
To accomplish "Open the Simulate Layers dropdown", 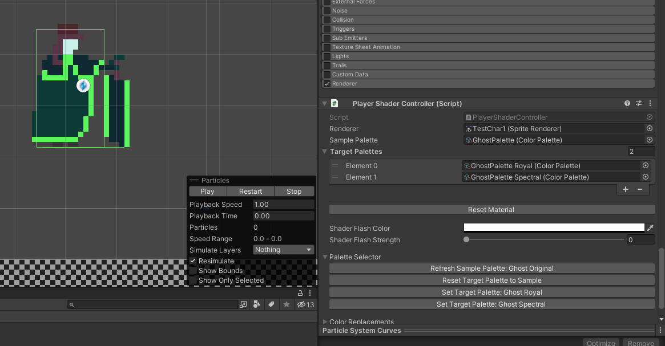I will (x=284, y=250).
